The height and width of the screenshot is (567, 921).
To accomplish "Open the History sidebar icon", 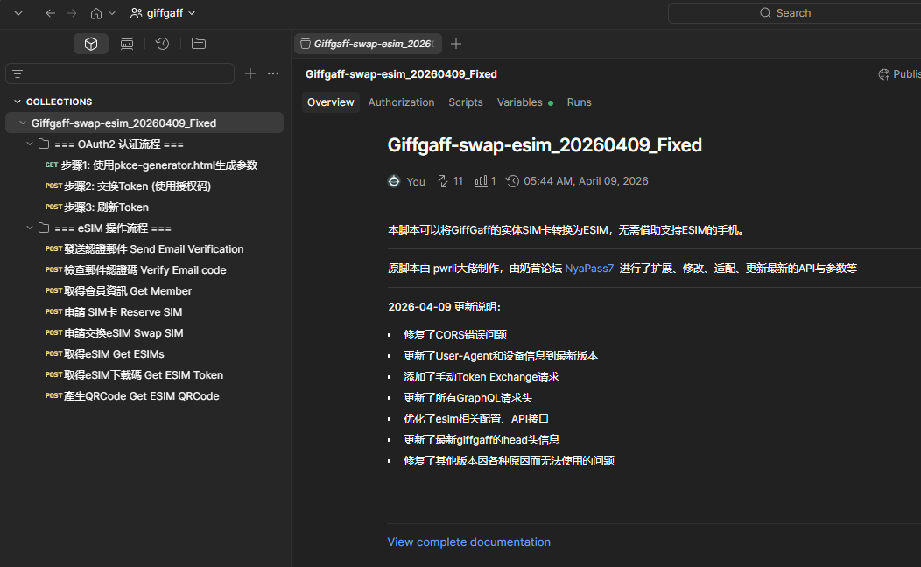I will pyautogui.click(x=163, y=44).
